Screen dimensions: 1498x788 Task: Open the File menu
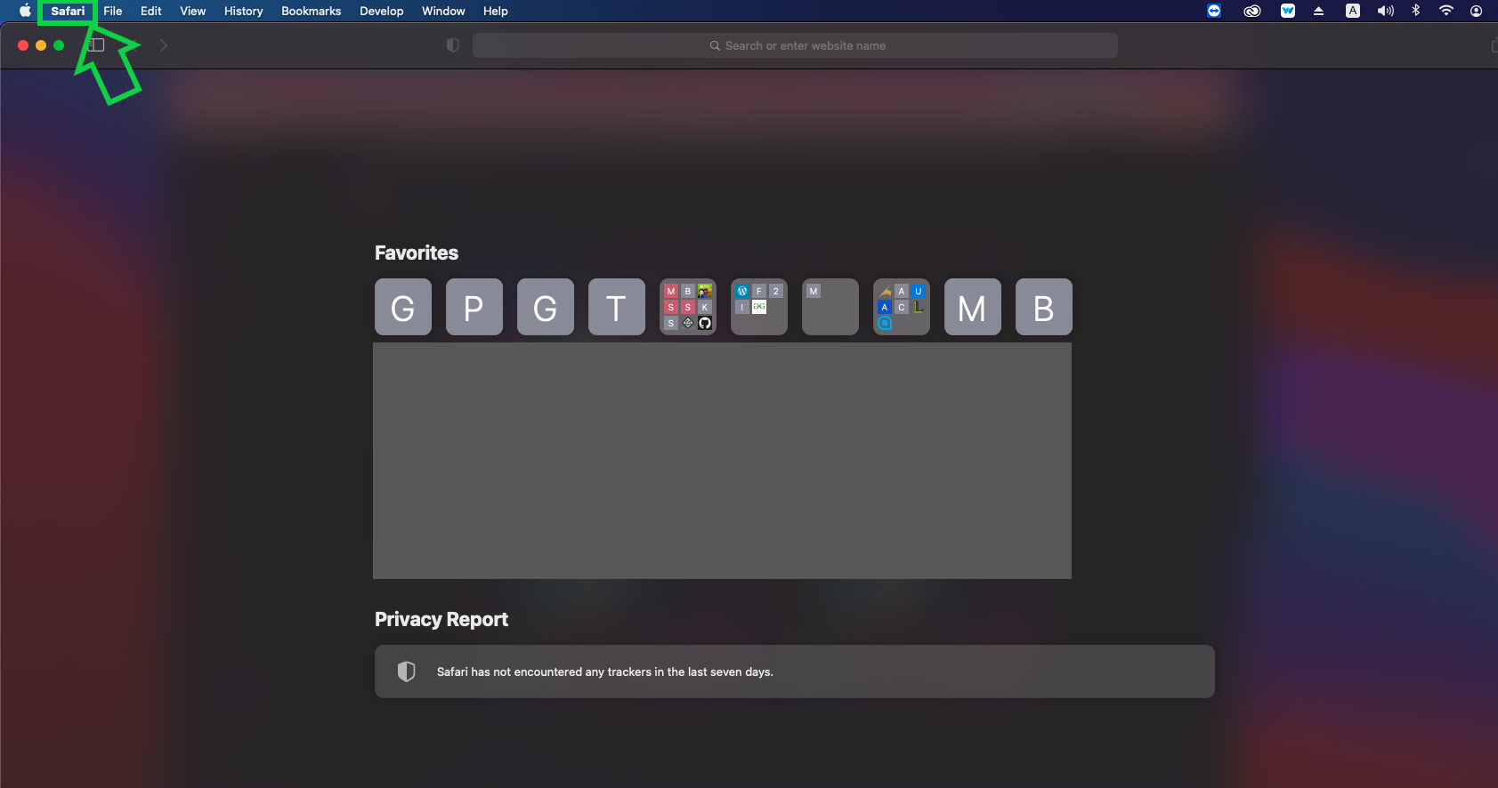113,11
